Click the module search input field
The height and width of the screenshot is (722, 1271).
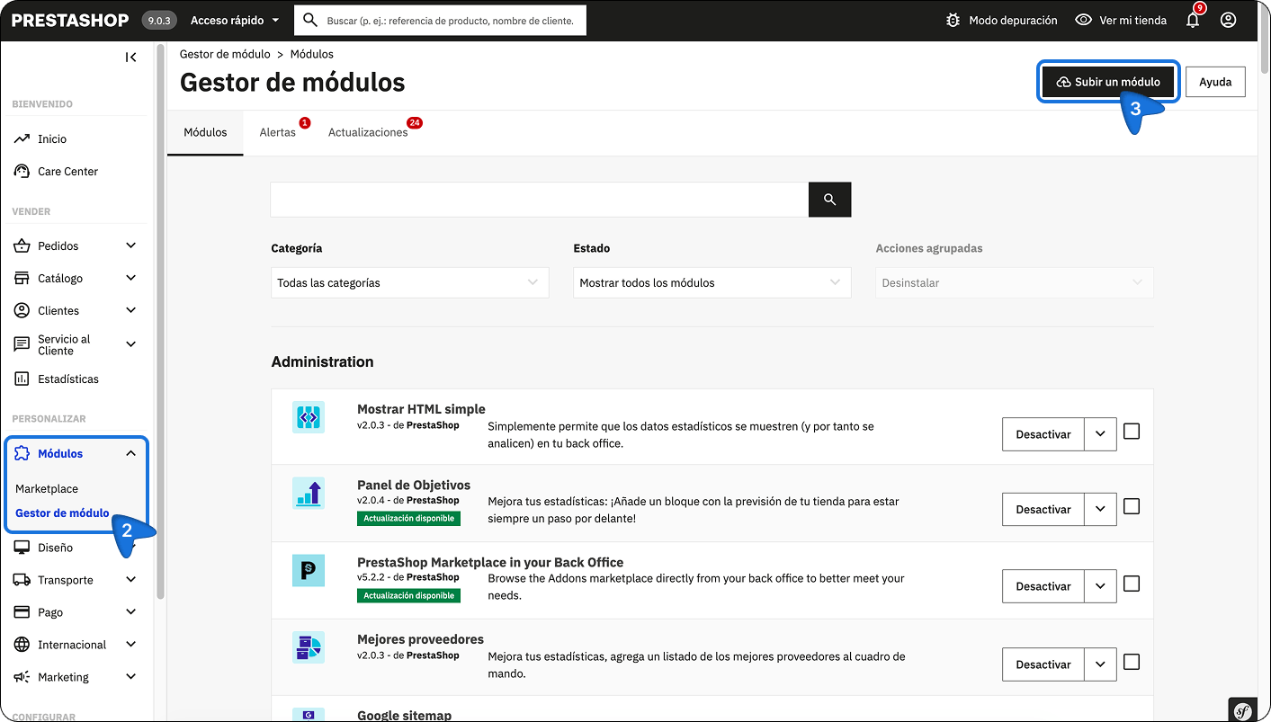coord(540,200)
